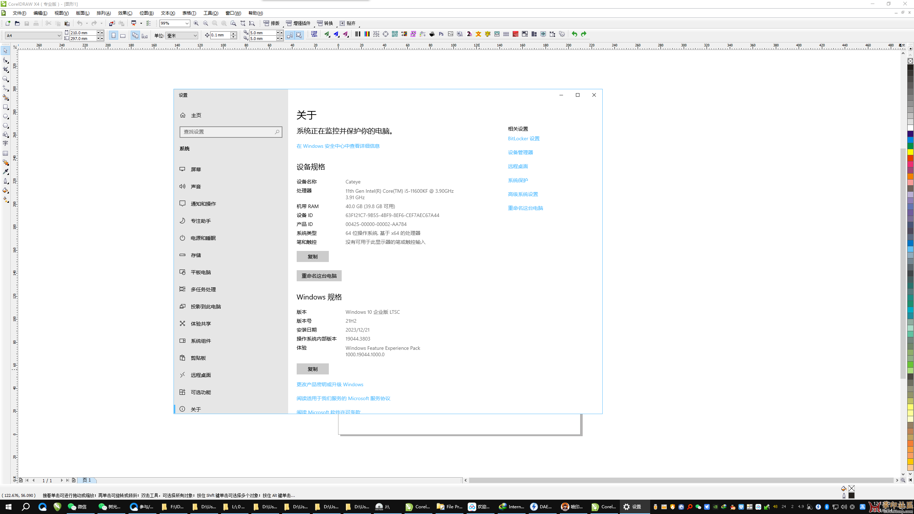Click the QR code generator icon
Screen dimensions: 914x514
coord(395,34)
